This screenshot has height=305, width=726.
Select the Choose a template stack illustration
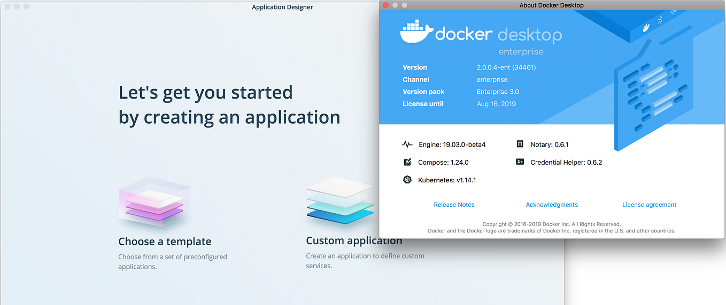pyautogui.click(x=153, y=202)
